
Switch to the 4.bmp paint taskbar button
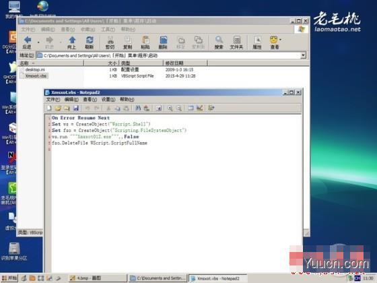tap(97, 278)
